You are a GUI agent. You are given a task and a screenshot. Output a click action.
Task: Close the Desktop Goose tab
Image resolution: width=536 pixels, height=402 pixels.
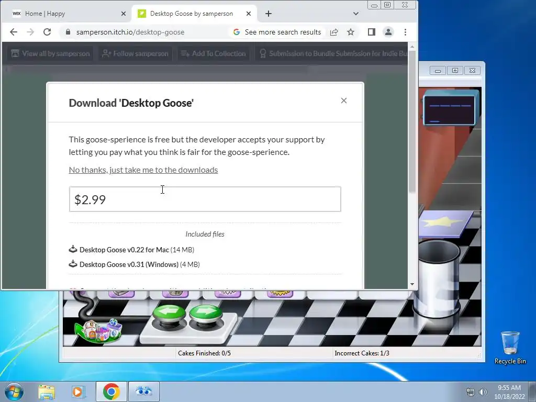click(x=249, y=14)
